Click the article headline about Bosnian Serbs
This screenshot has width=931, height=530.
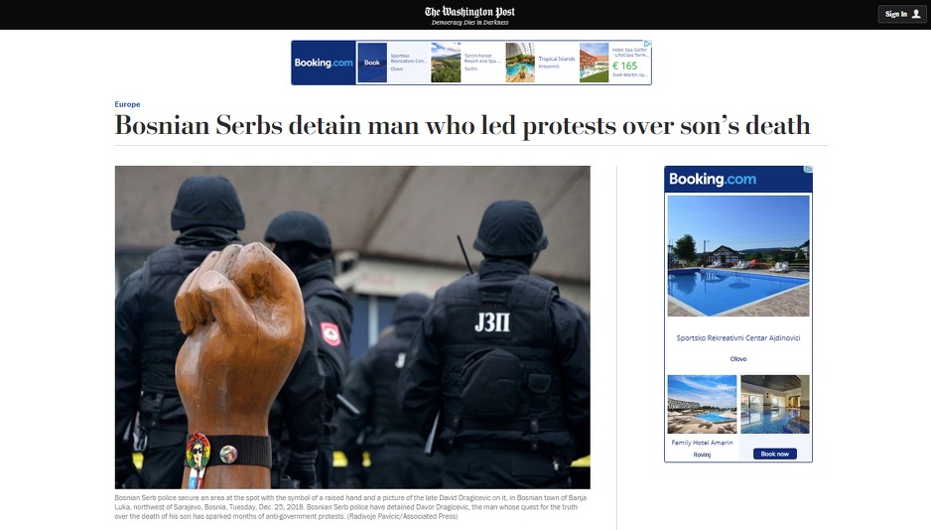click(x=463, y=126)
